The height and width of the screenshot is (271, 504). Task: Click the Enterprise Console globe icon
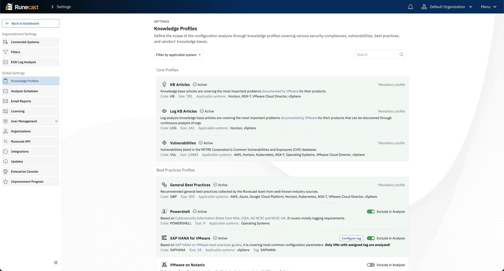click(x=6, y=172)
